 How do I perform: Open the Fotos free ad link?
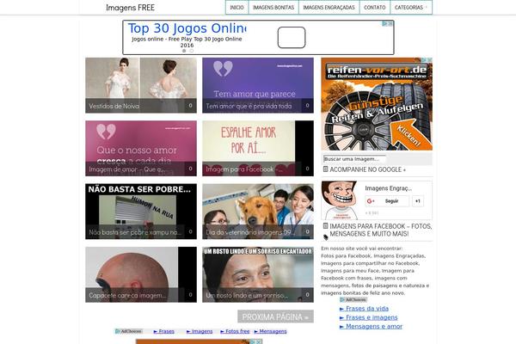tap(235, 331)
